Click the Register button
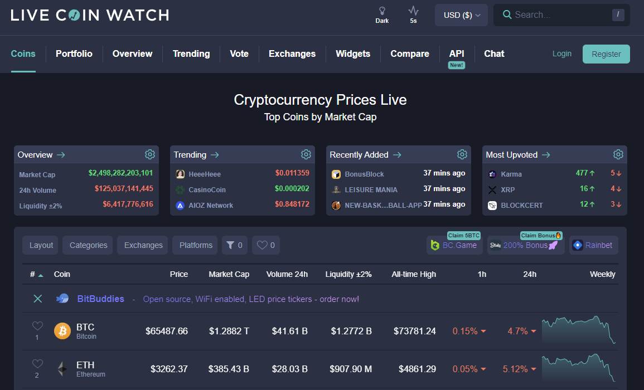 pos(606,53)
